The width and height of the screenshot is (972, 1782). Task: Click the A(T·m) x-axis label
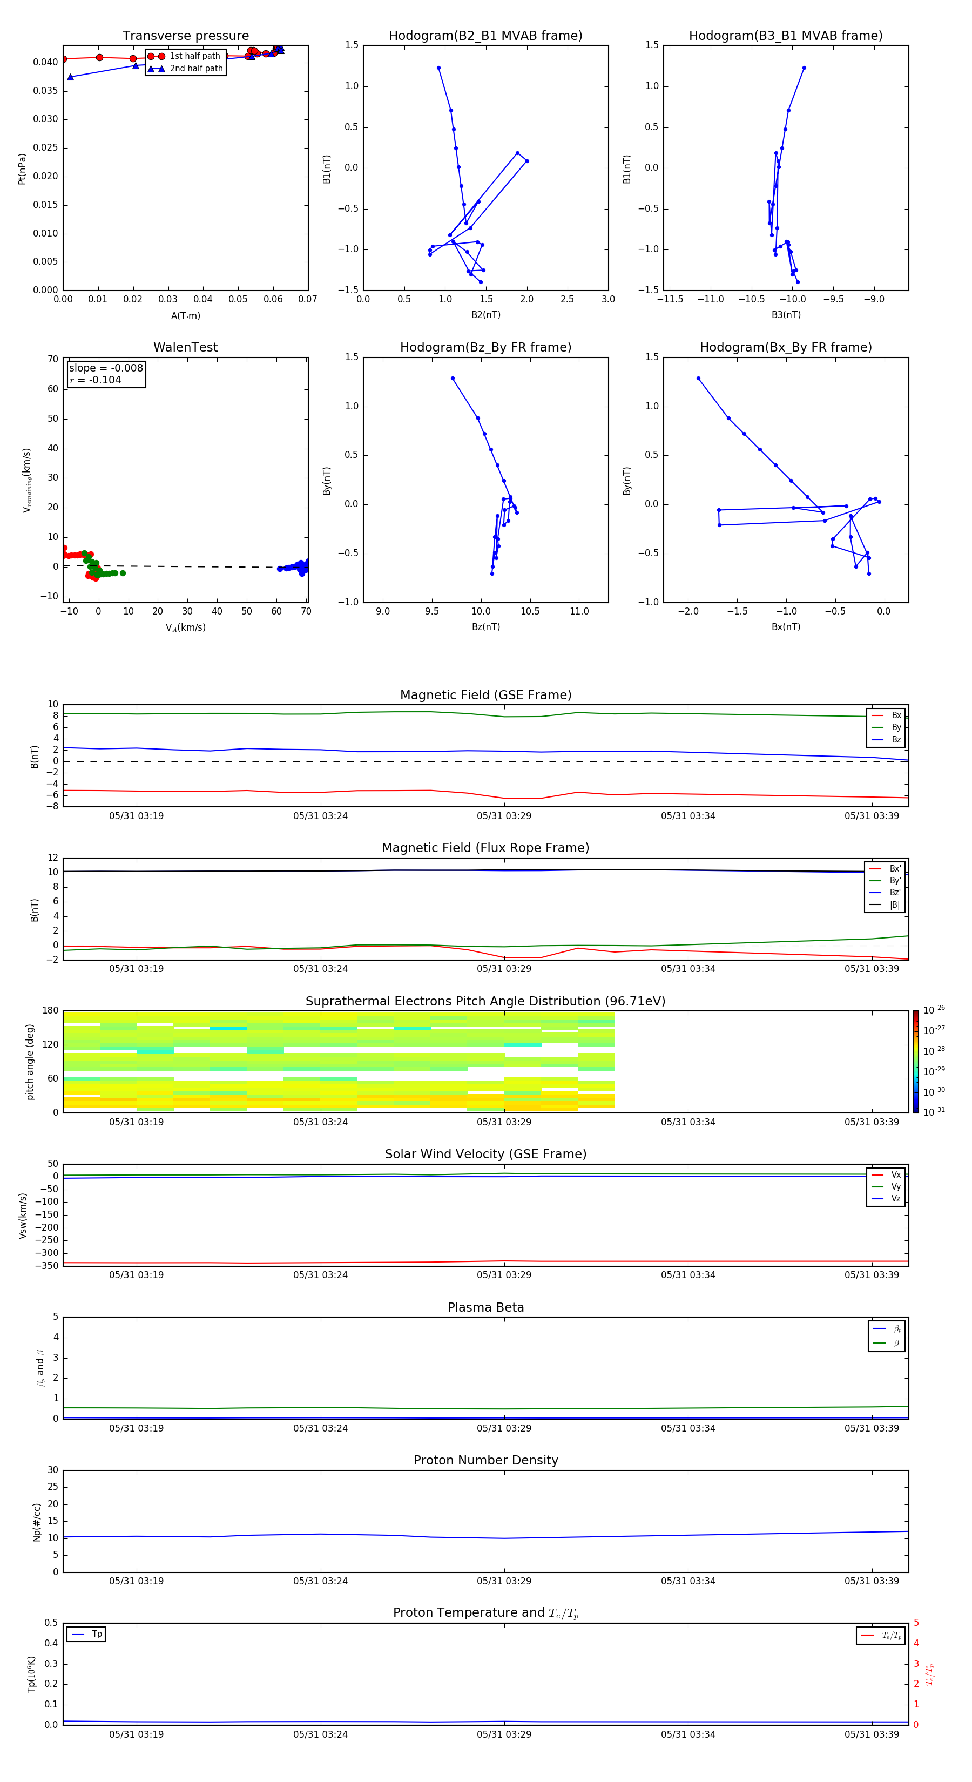[185, 316]
